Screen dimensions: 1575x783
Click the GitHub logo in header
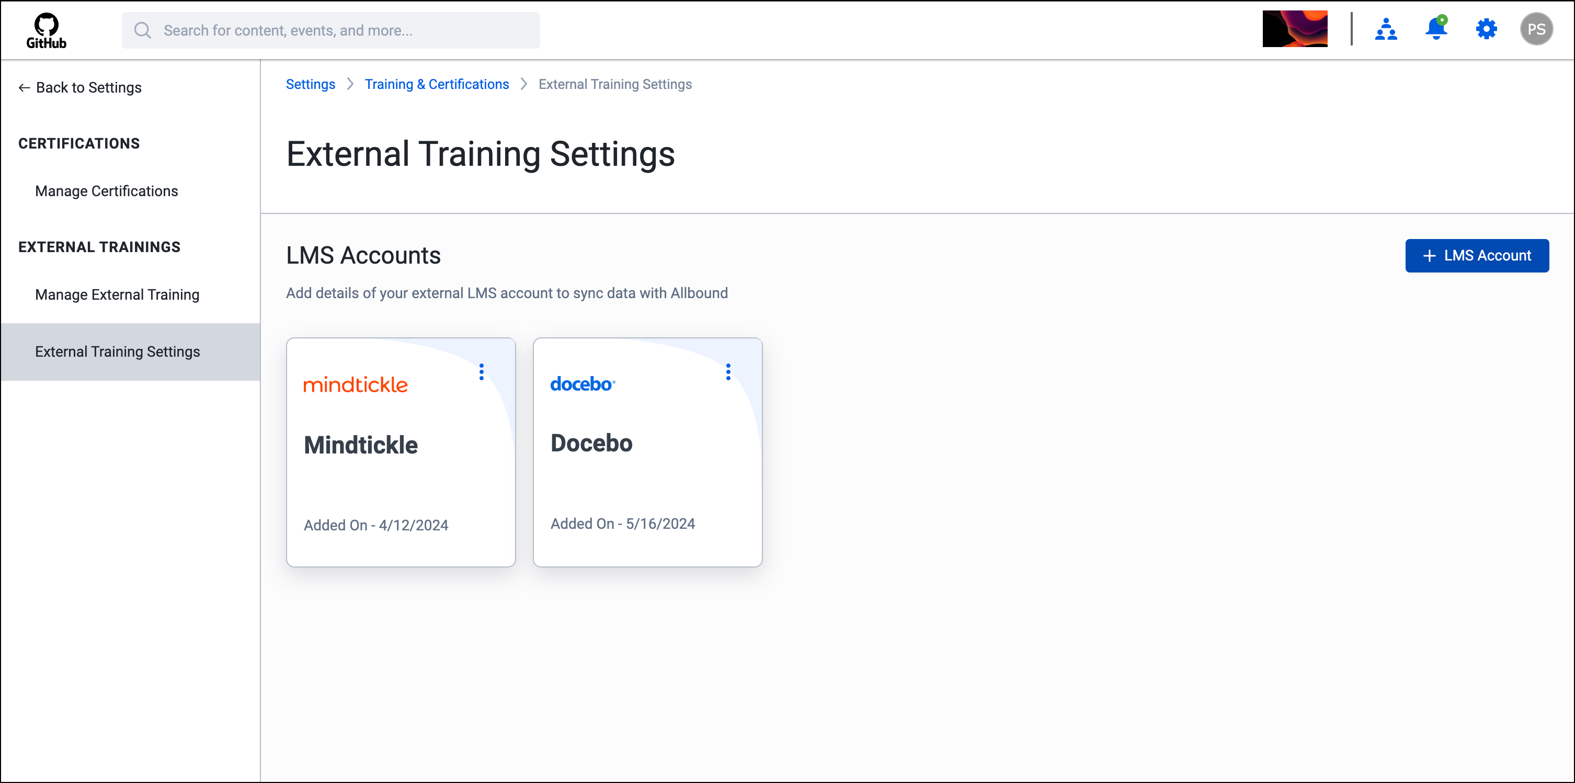pos(46,30)
